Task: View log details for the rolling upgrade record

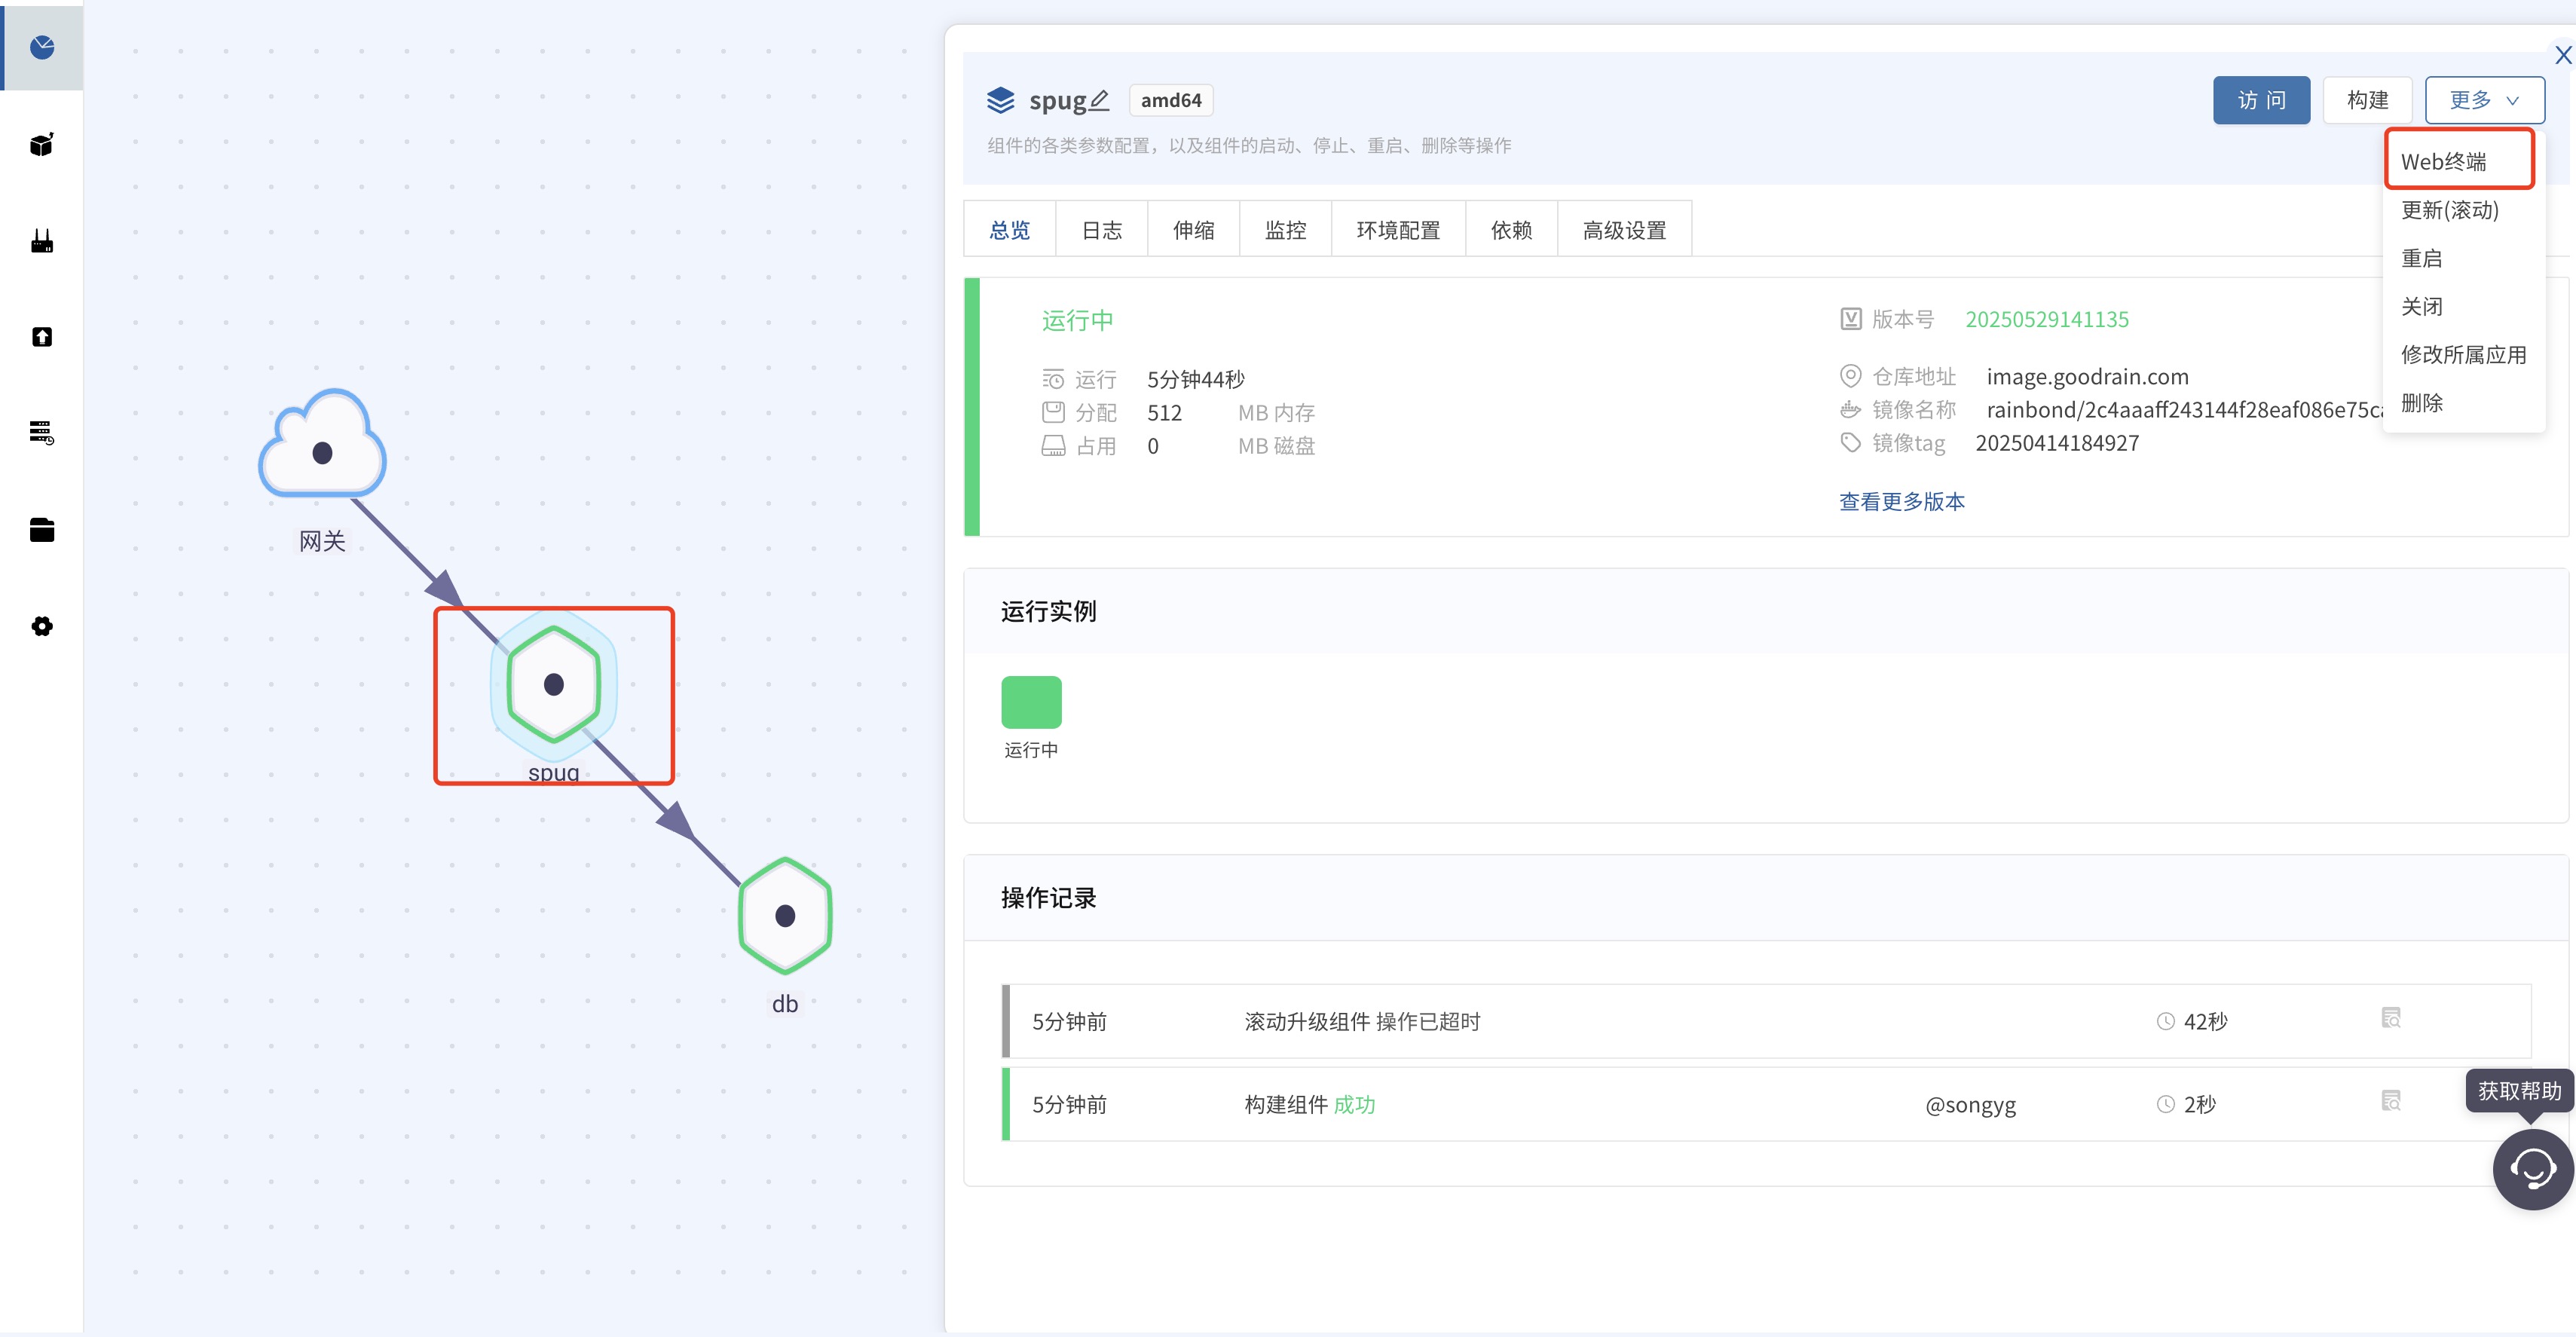Action: [2391, 1019]
